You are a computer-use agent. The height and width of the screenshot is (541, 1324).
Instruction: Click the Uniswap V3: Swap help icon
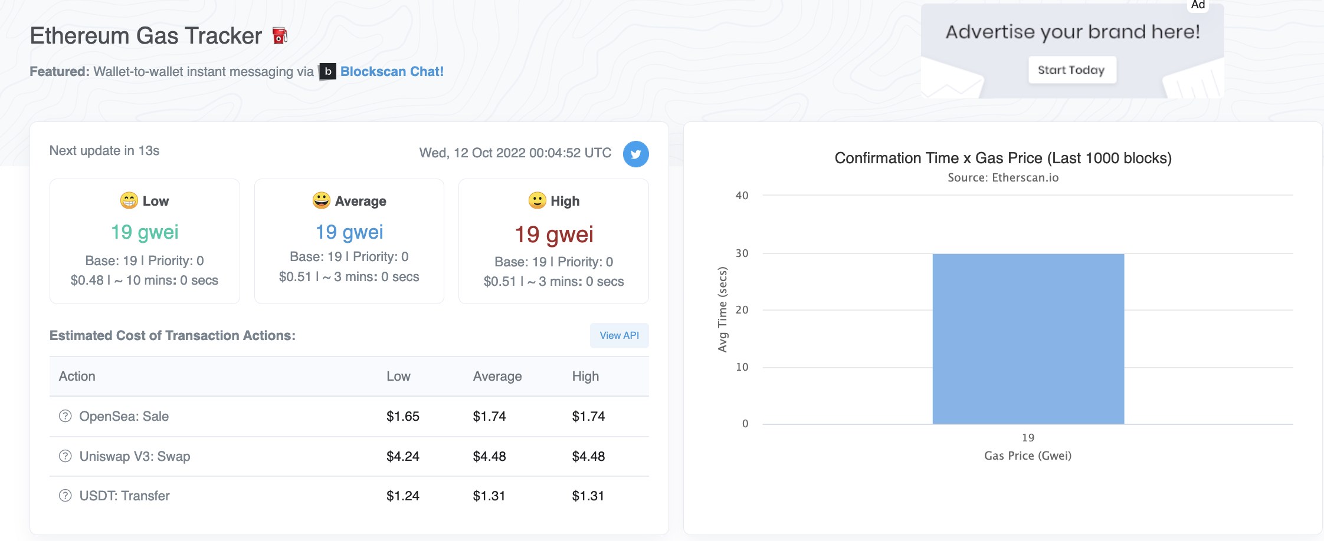(x=65, y=456)
